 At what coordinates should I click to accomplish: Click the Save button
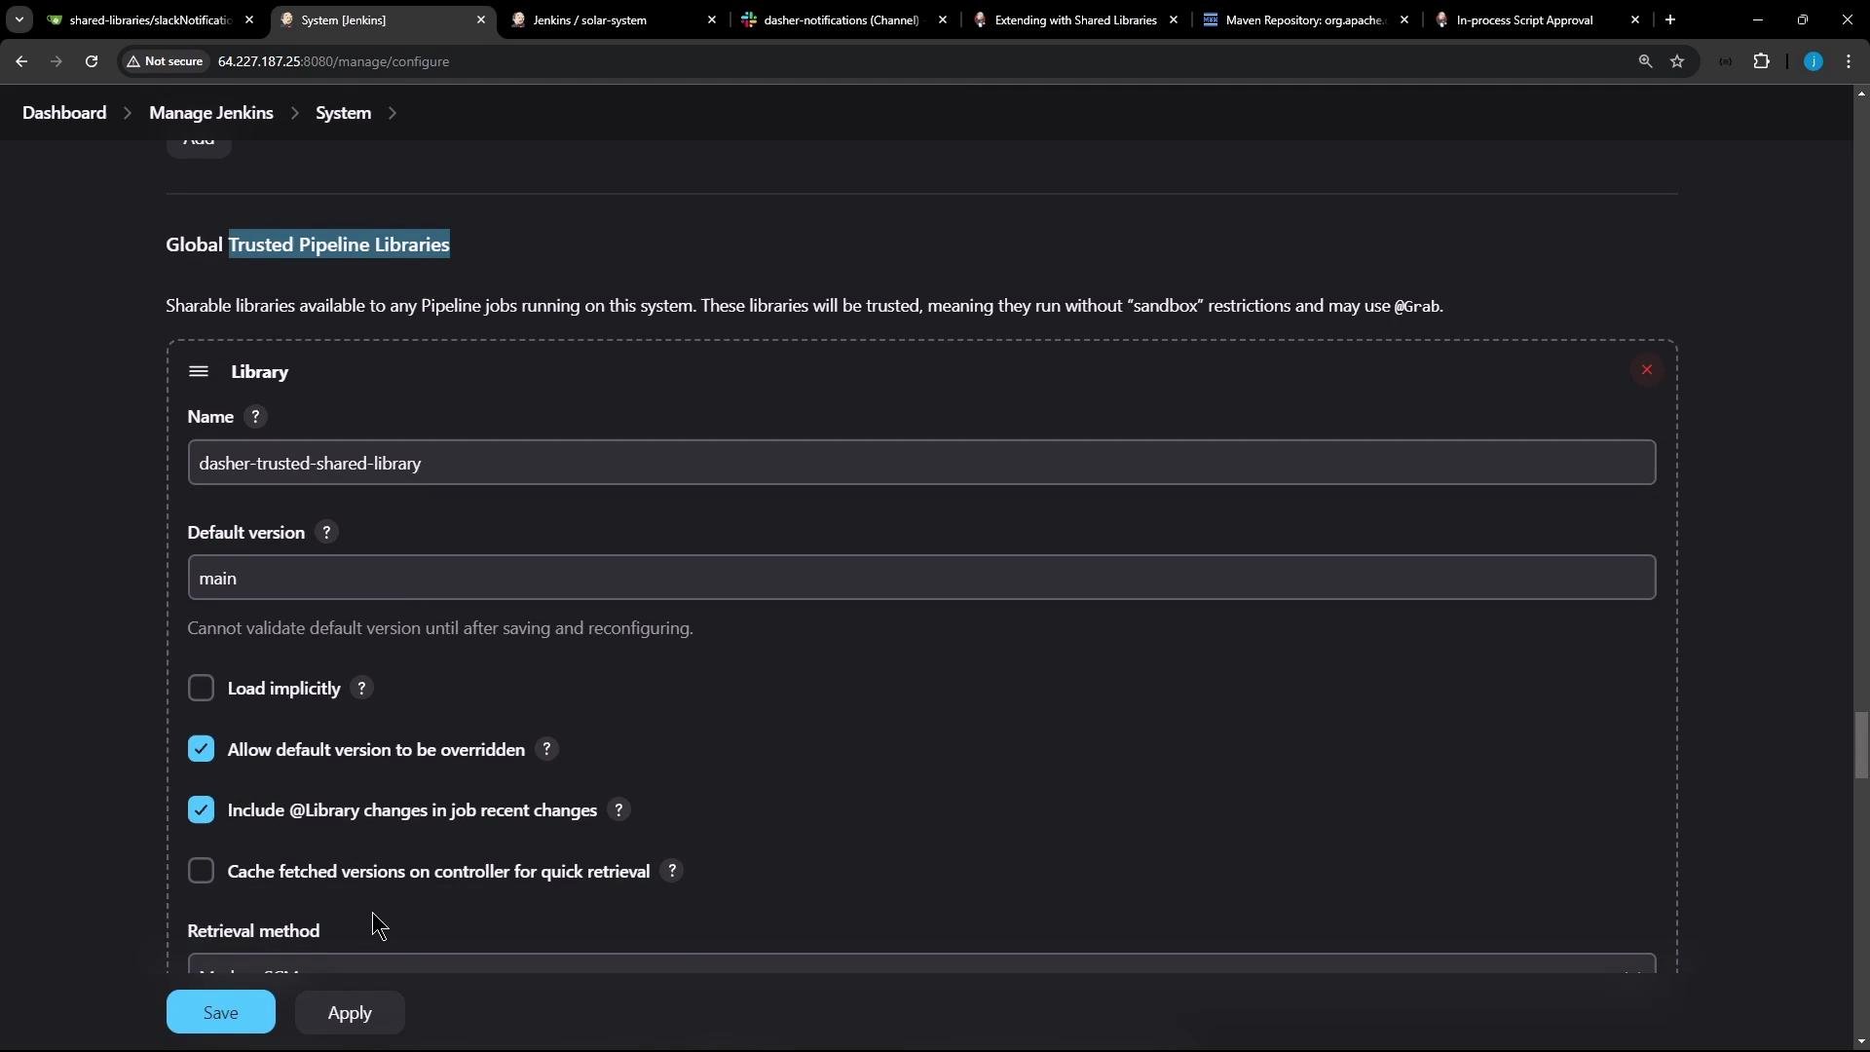[x=221, y=1013]
